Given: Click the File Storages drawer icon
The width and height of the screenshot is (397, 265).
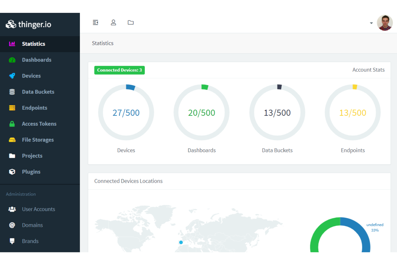Looking at the screenshot, I should pyautogui.click(x=12, y=140).
